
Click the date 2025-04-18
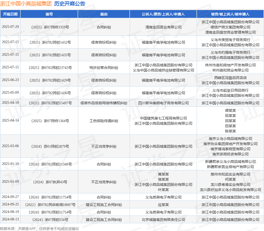pos(10,102)
